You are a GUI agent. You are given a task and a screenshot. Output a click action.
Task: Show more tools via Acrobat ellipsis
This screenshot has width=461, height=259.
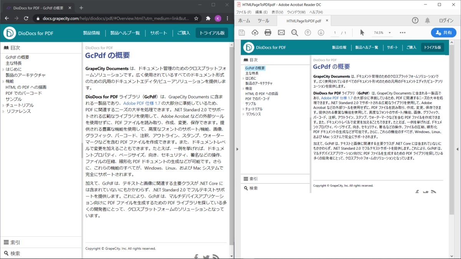(x=402, y=33)
